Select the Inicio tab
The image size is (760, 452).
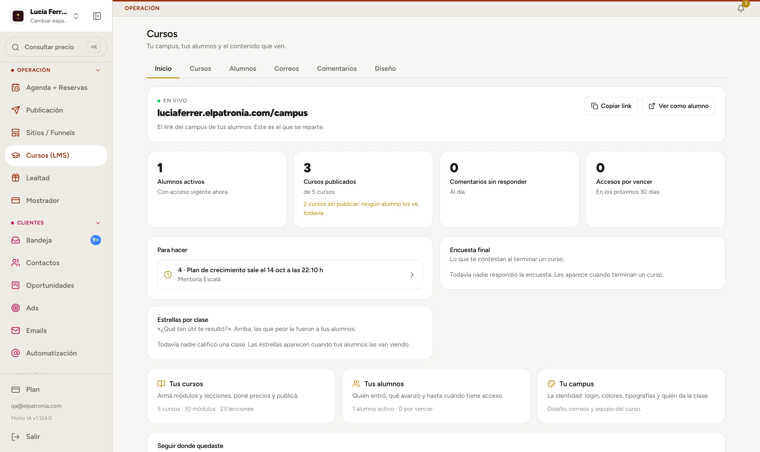pyautogui.click(x=163, y=69)
